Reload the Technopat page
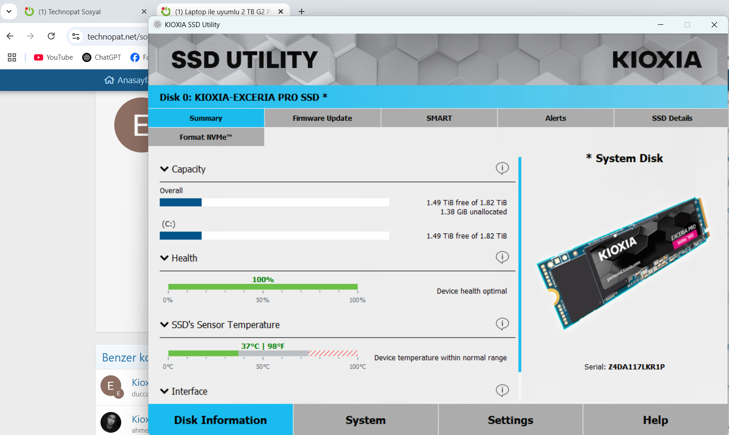This screenshot has height=435, width=729. 51,36
